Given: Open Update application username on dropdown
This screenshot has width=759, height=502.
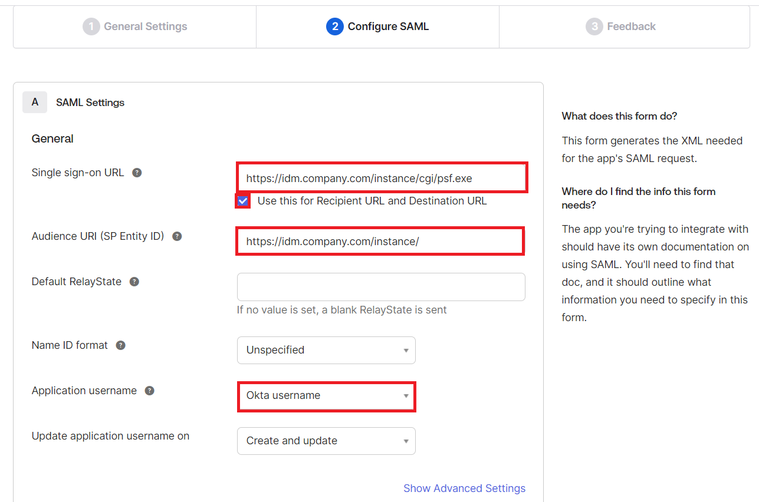Looking at the screenshot, I should 326,441.
